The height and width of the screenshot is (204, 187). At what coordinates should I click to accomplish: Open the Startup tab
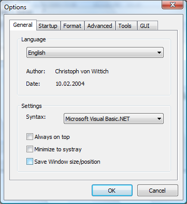click(x=48, y=26)
